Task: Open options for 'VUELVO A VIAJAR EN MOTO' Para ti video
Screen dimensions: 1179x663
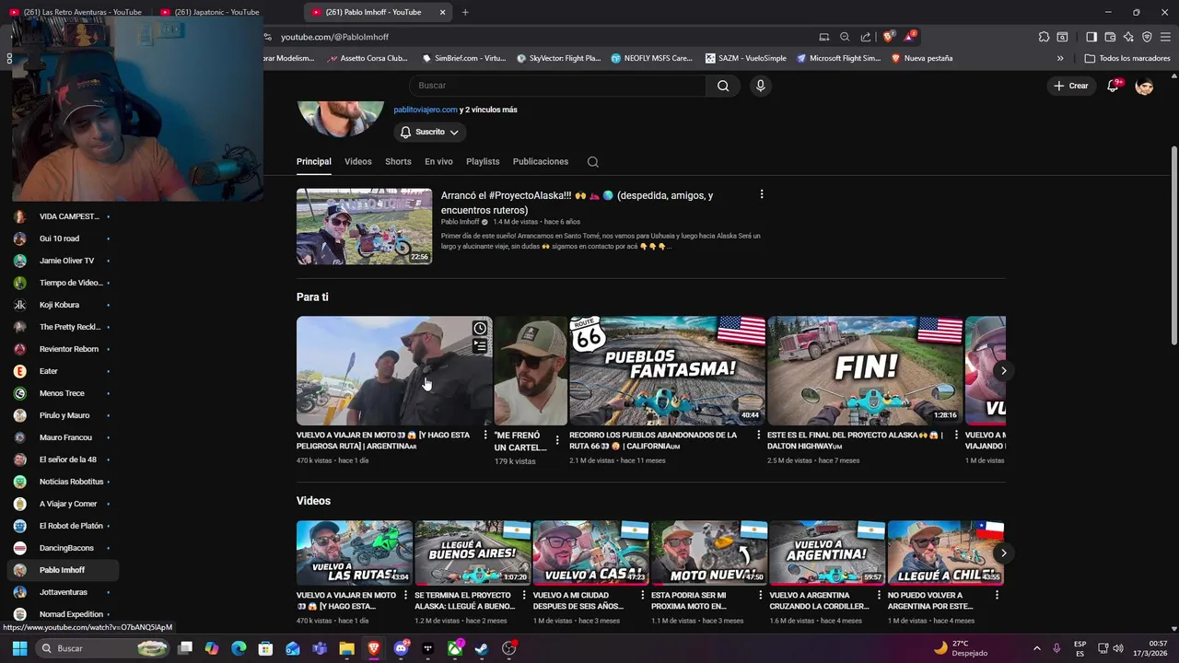Action: (485, 436)
